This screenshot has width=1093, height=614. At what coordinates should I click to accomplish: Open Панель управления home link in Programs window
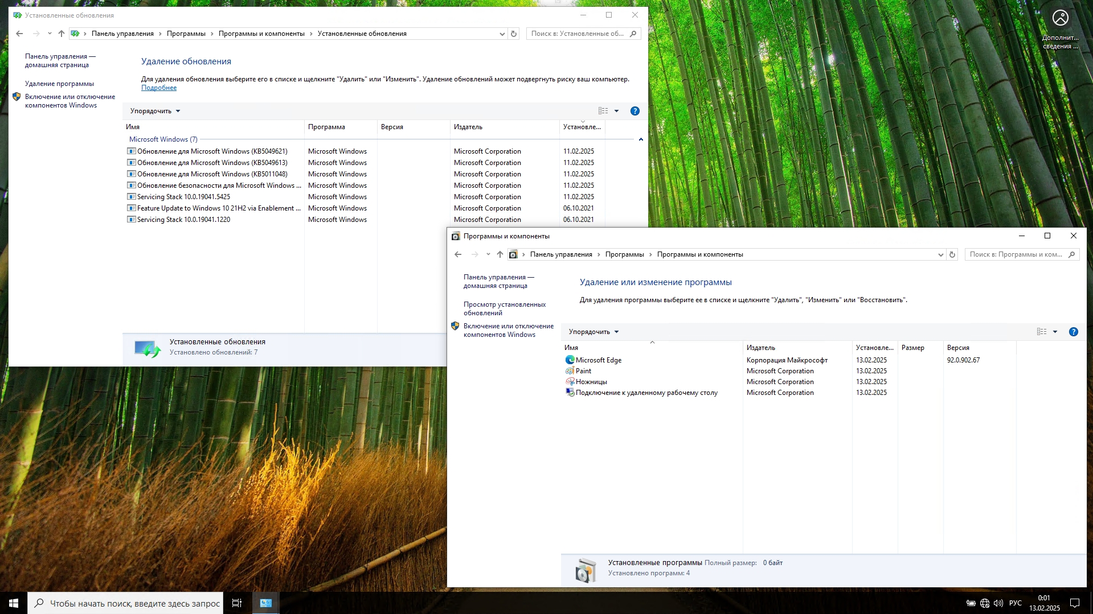pyautogui.click(x=499, y=281)
